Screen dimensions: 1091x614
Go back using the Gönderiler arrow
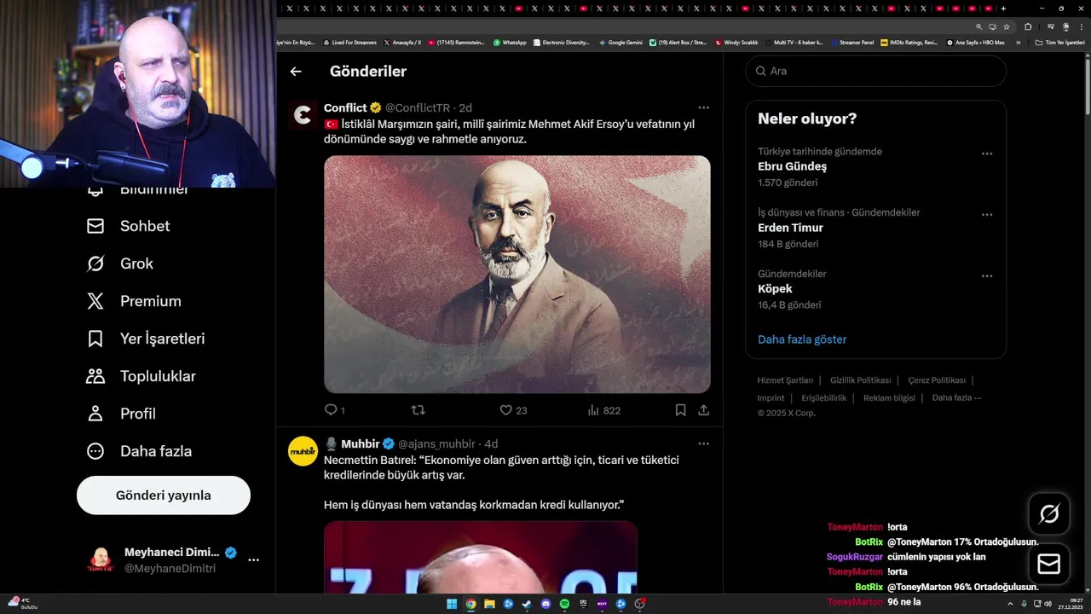pyautogui.click(x=296, y=72)
